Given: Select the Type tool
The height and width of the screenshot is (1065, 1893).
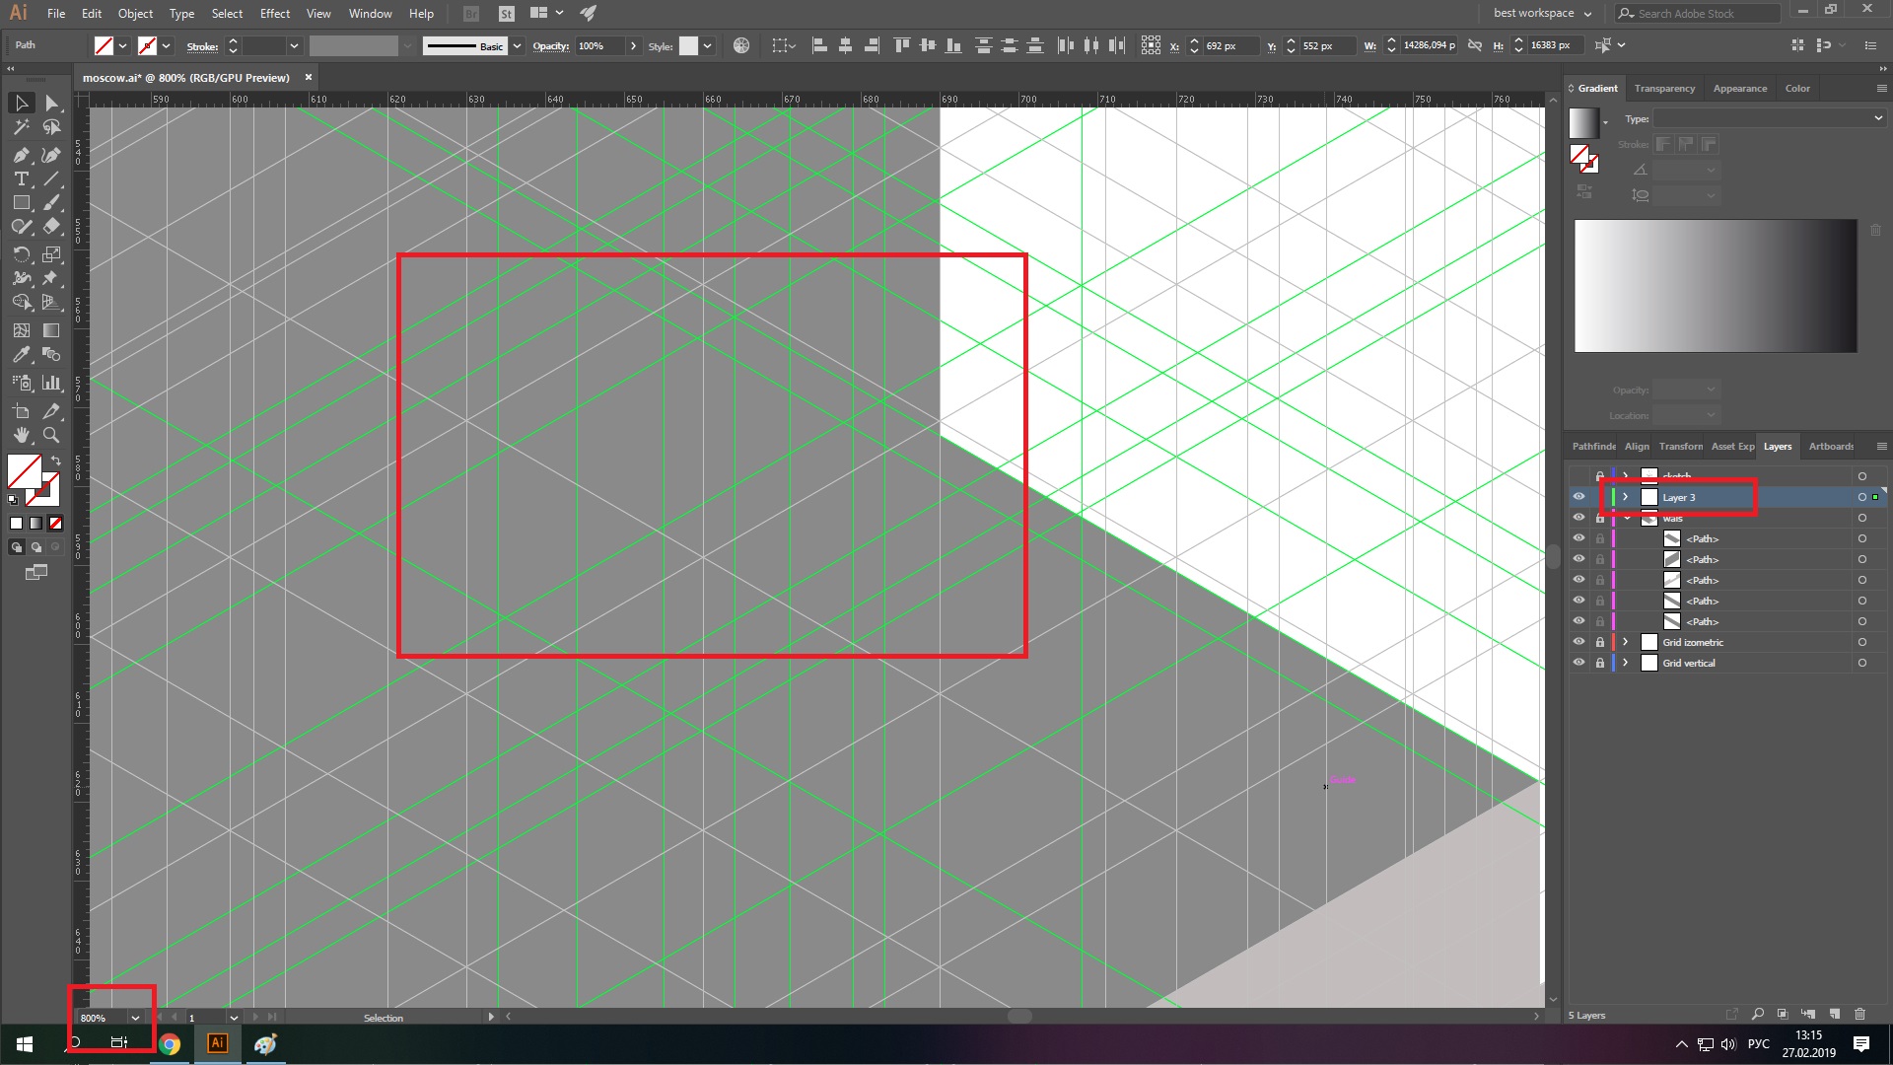Looking at the screenshot, I should [x=22, y=178].
